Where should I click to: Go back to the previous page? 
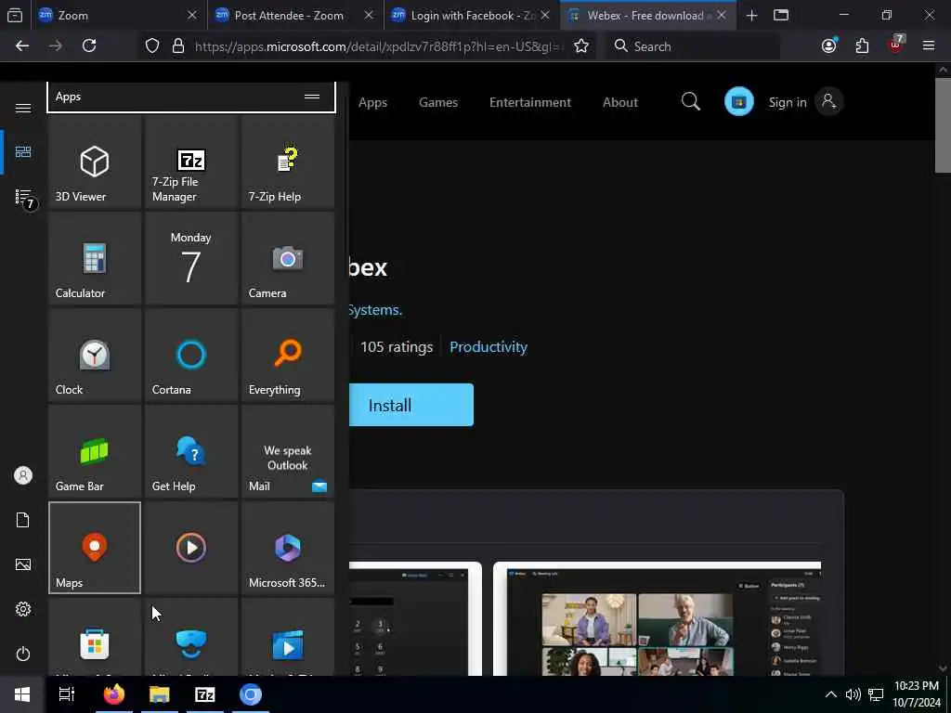tap(22, 45)
